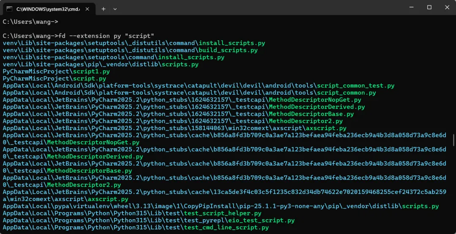This screenshot has height=234, width=456.
Task: Click MethodDescriptorBase.py under 1624632157
Action: (311, 114)
